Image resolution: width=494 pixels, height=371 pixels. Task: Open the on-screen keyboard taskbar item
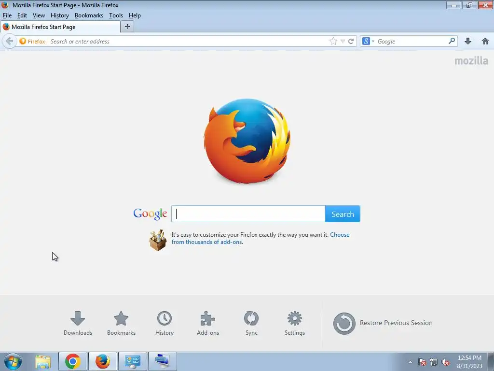click(x=162, y=361)
